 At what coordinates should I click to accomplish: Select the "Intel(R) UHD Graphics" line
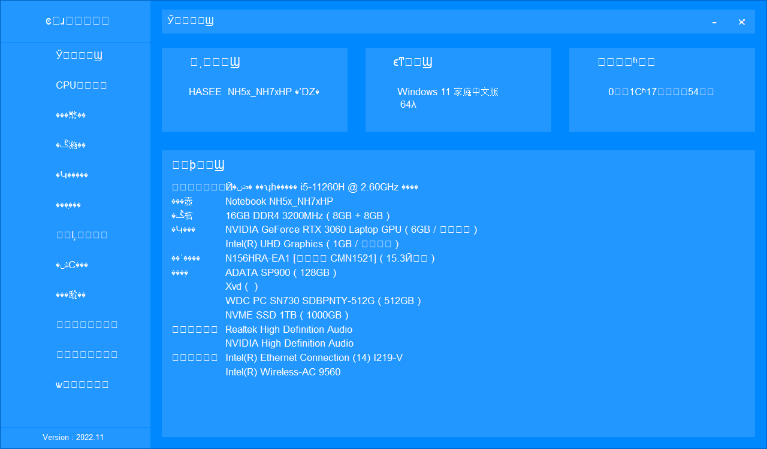point(312,244)
